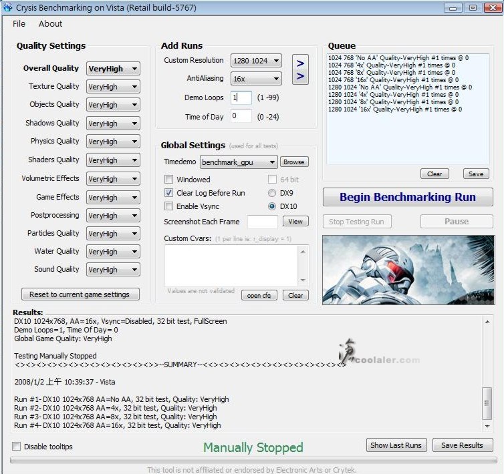The image size is (504, 474).
Task: Click inside the Custom Cvars text box
Action: (x=231, y=266)
